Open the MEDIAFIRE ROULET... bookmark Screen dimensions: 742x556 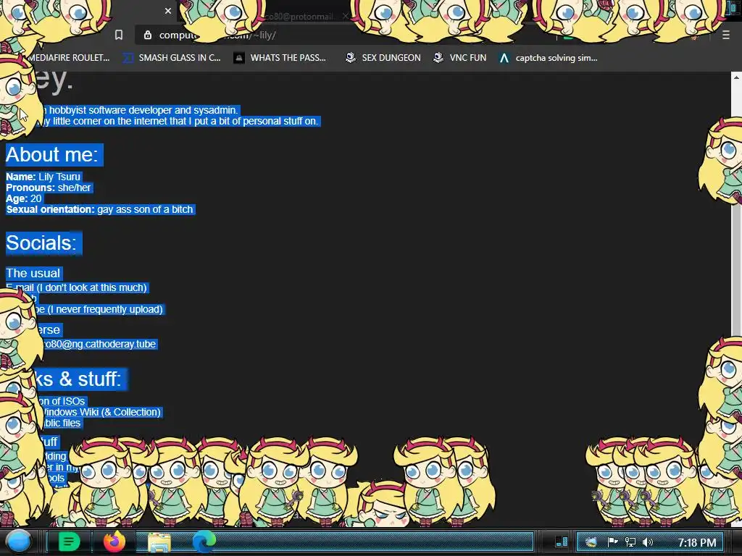[69, 58]
